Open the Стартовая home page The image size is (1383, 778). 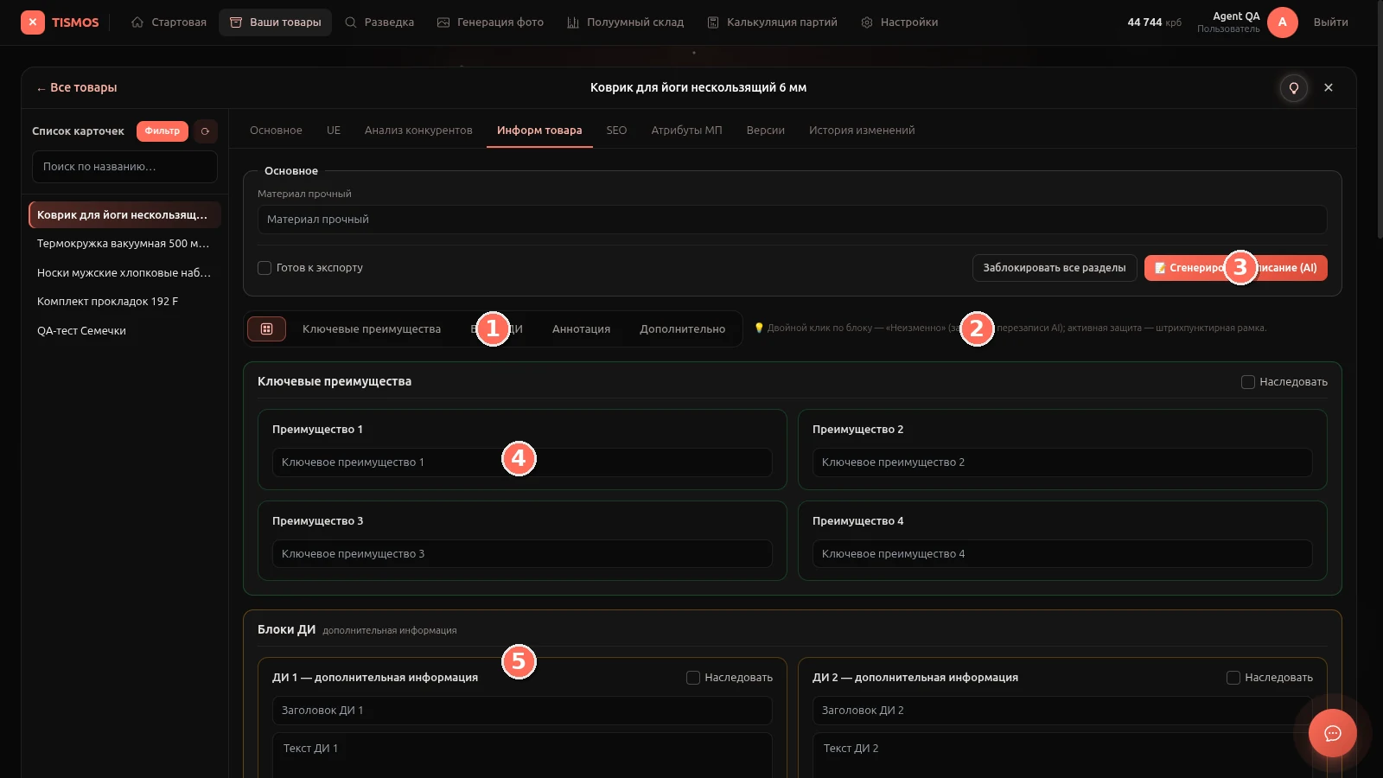click(169, 22)
